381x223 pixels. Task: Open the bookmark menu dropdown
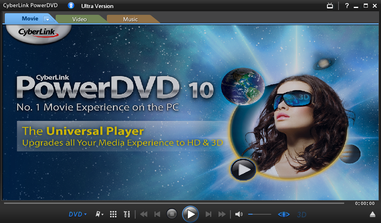99,214
